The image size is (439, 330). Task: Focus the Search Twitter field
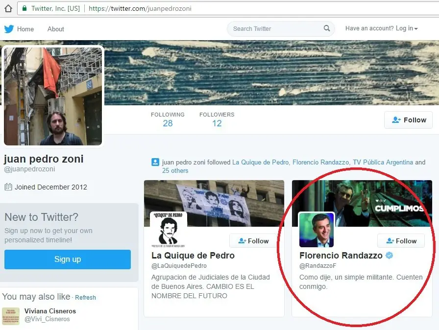(281, 28)
